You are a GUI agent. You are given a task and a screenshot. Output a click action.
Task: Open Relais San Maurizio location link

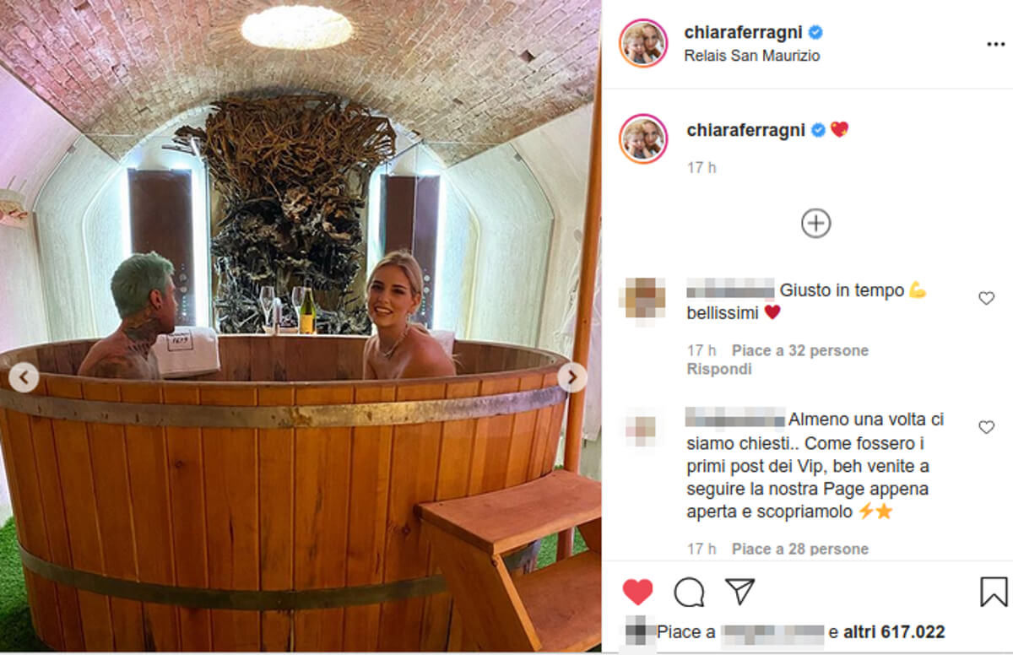(753, 56)
